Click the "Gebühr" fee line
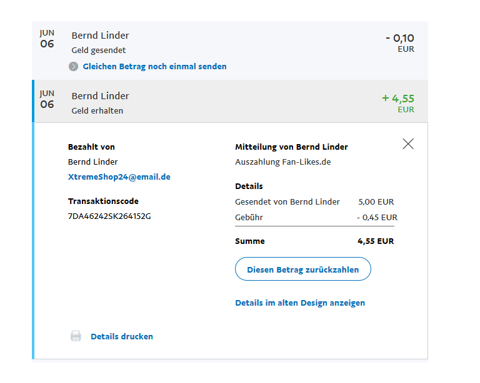480x383 pixels. point(249,218)
